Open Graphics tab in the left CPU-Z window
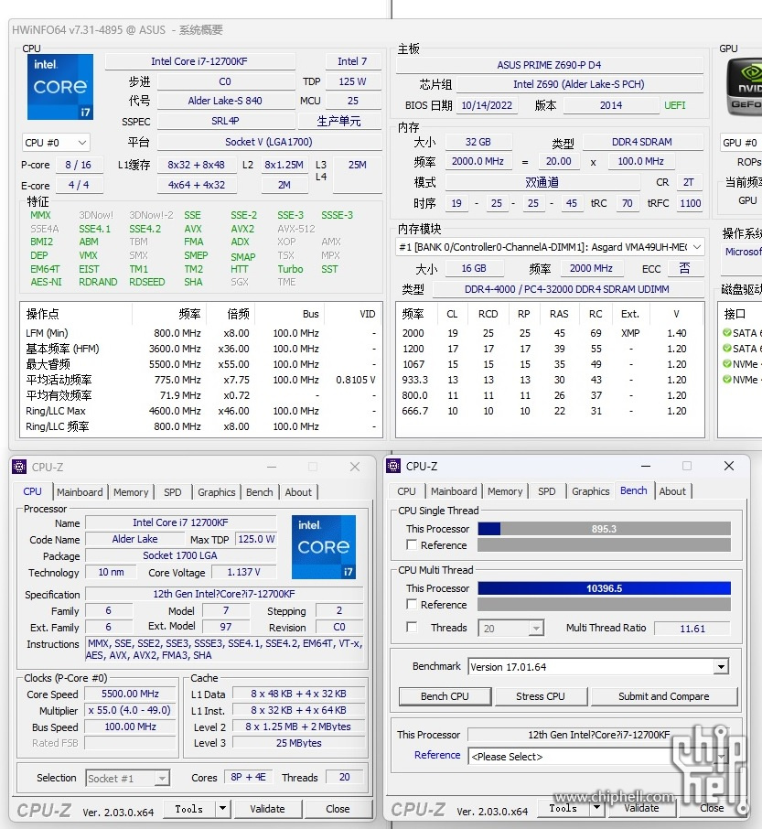This screenshot has width=762, height=829. tap(217, 492)
